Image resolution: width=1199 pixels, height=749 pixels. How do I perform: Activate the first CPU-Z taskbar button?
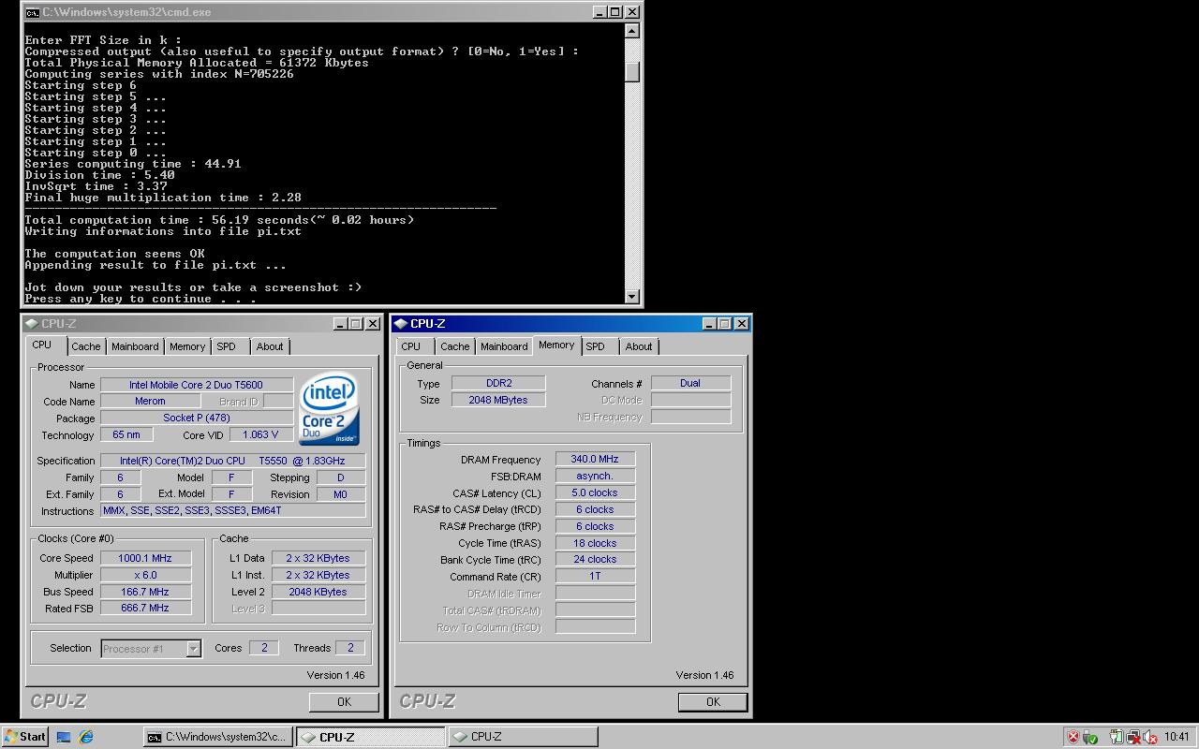(x=371, y=737)
